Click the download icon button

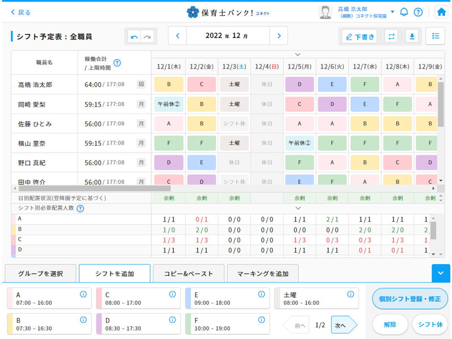411,36
